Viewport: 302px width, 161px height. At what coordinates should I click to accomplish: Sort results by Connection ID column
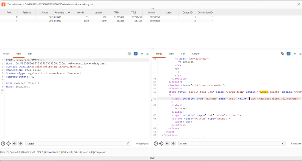click(x=205, y=12)
